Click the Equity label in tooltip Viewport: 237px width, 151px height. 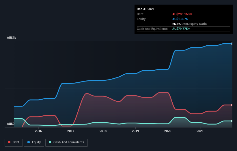141,19
